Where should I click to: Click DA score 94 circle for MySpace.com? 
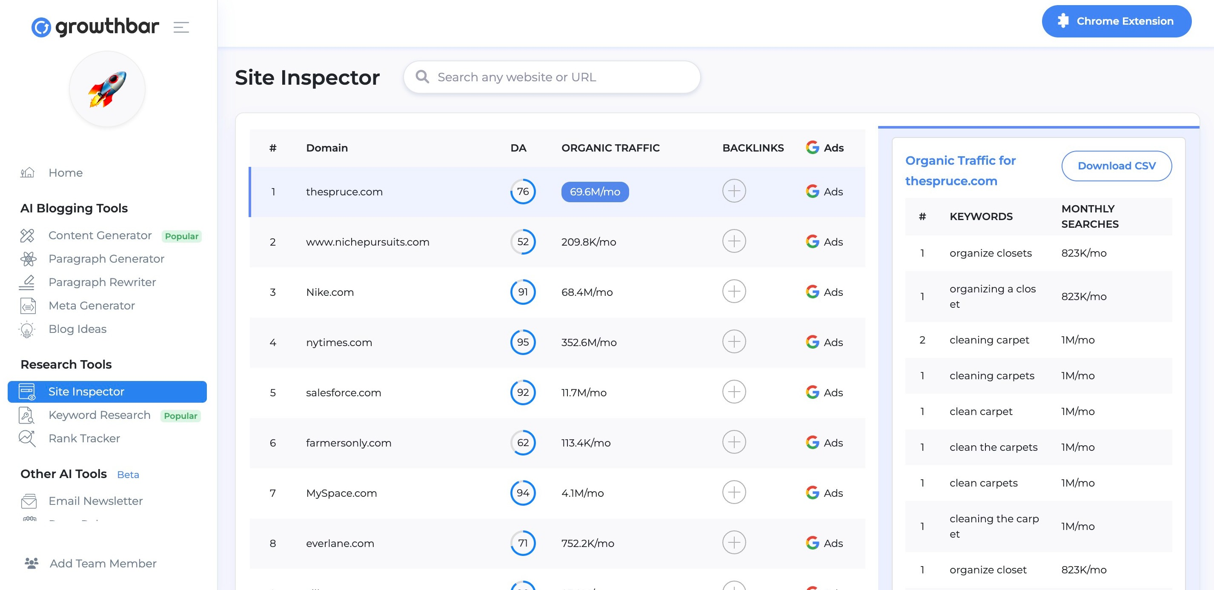coord(523,493)
